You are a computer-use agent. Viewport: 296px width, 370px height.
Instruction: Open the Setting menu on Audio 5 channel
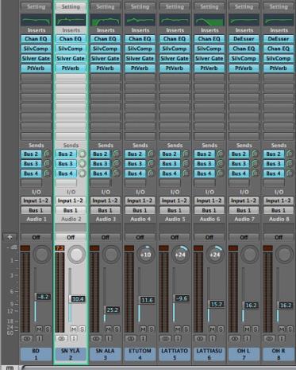(175, 6)
